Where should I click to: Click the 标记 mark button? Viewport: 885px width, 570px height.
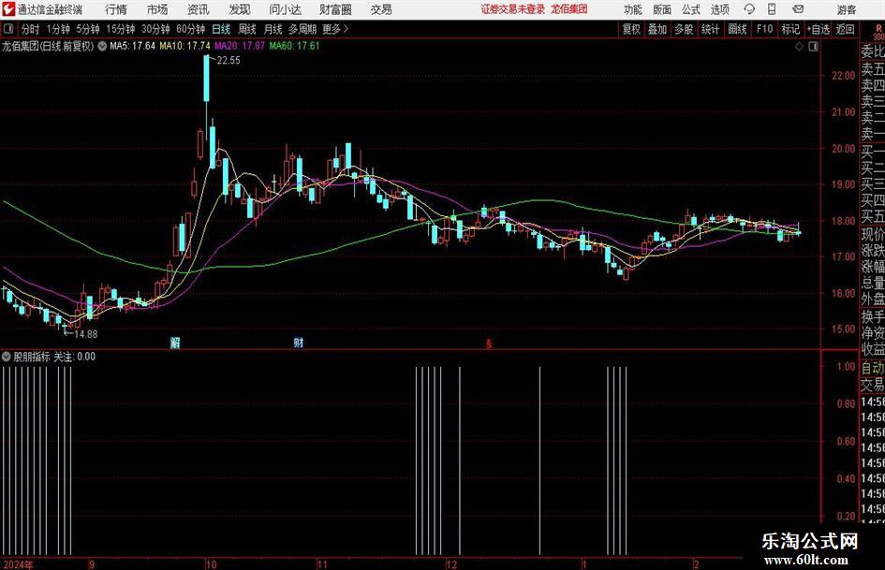[790, 29]
